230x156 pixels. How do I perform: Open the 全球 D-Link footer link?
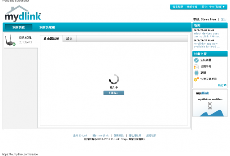[80, 136]
